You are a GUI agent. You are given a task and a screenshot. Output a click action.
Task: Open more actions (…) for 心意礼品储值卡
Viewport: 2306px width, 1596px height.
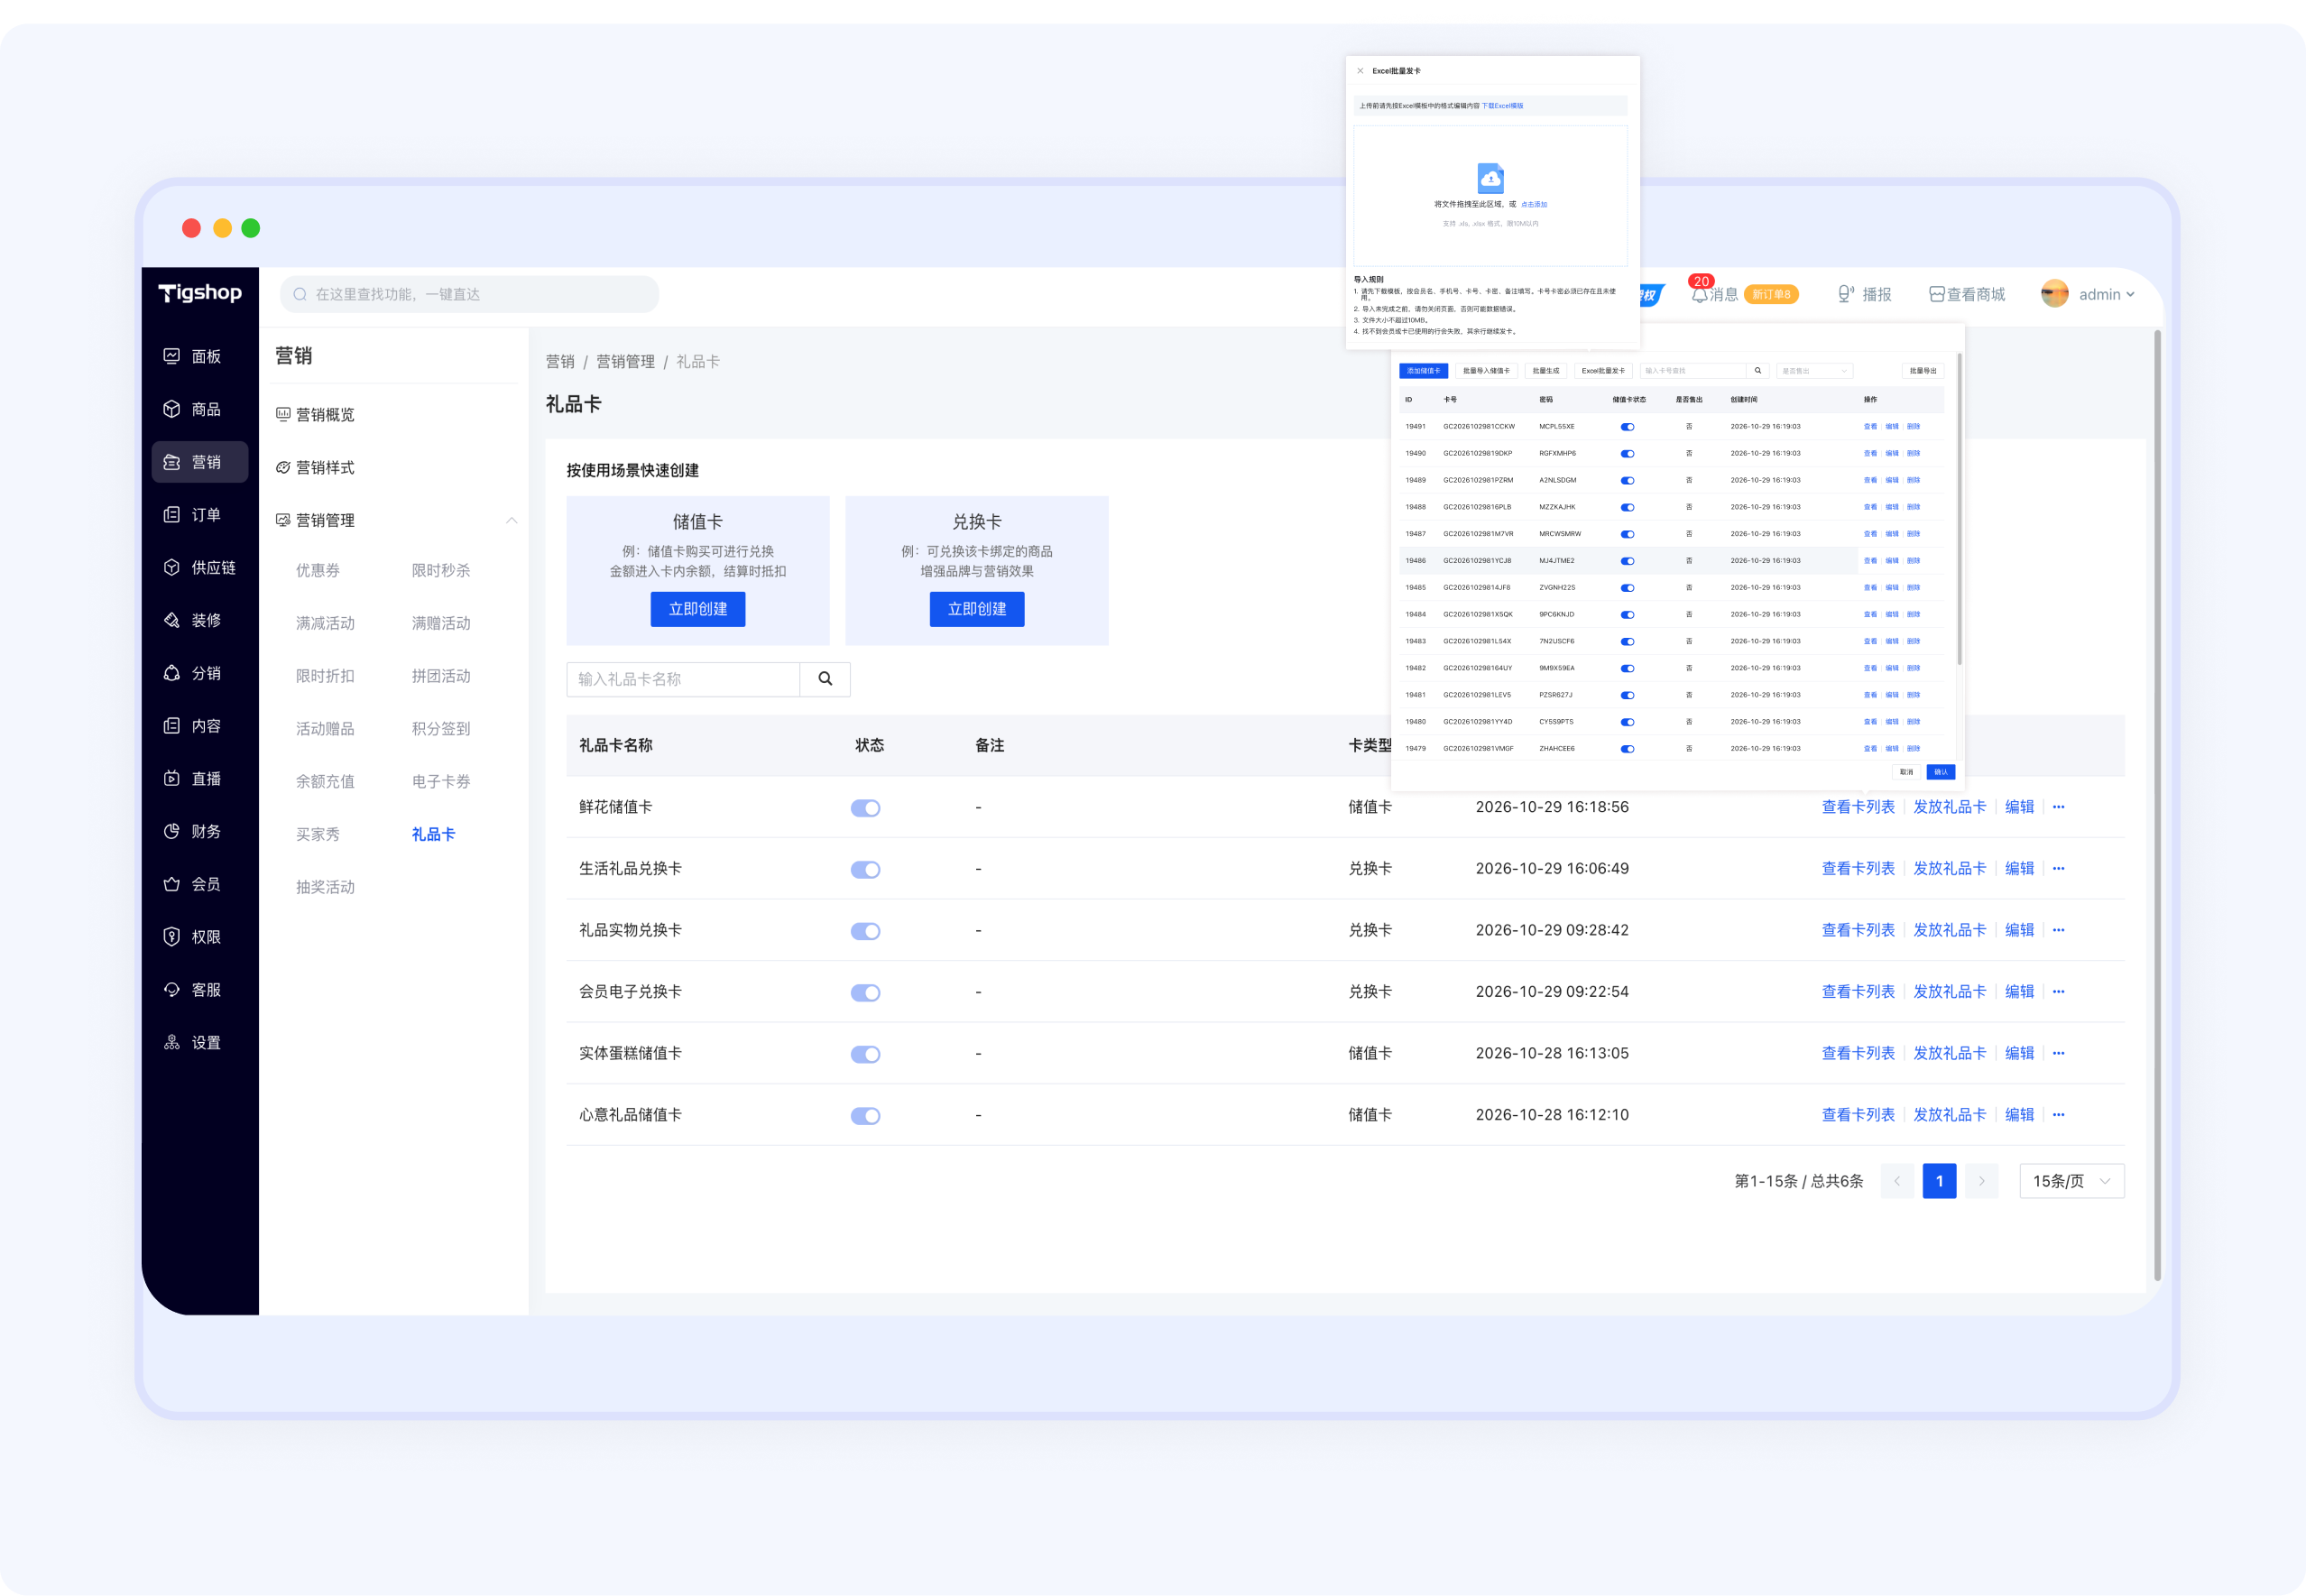point(2058,1115)
